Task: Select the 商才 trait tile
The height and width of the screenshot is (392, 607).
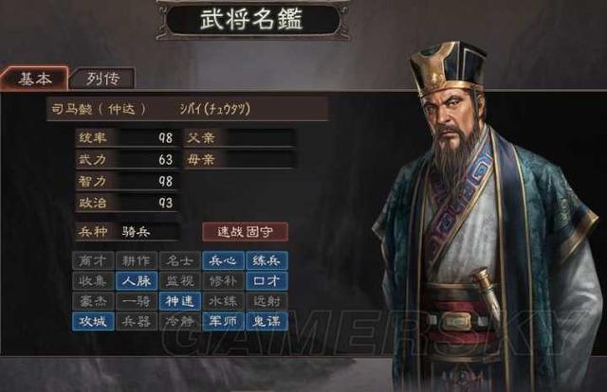Action: tap(93, 260)
